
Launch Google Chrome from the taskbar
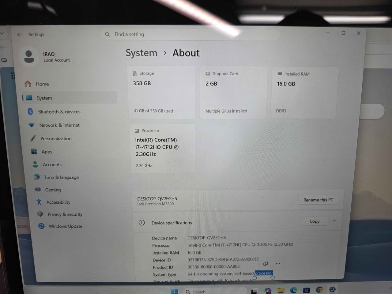[x=319, y=290]
